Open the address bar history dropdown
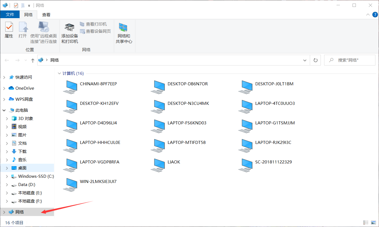 pos(305,60)
